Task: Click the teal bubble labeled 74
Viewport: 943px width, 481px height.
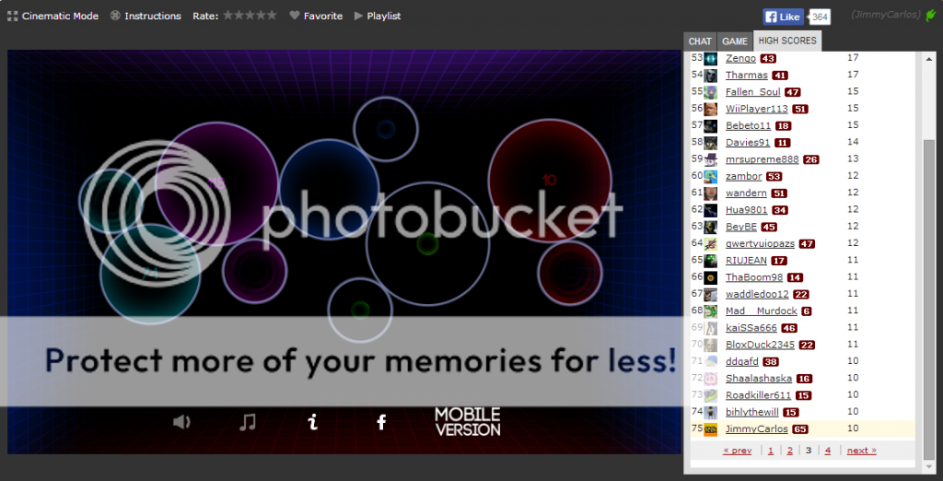Action: [150, 274]
